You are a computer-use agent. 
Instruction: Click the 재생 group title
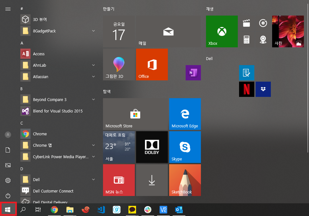pos(210,9)
